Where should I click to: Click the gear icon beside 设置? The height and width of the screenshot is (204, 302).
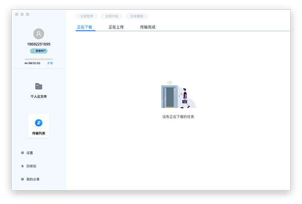click(x=22, y=152)
